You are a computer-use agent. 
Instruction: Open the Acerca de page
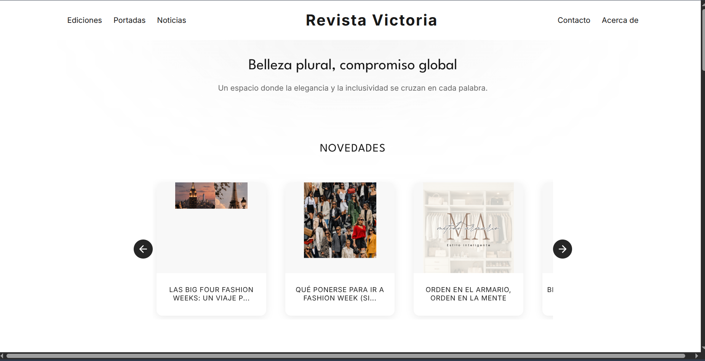(x=620, y=20)
